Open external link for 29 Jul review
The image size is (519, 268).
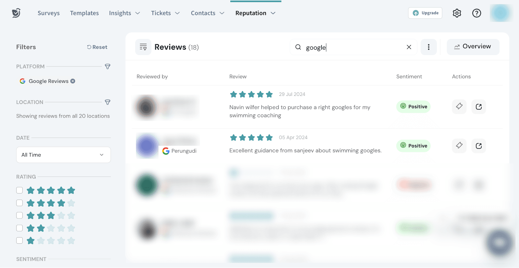[479, 107]
